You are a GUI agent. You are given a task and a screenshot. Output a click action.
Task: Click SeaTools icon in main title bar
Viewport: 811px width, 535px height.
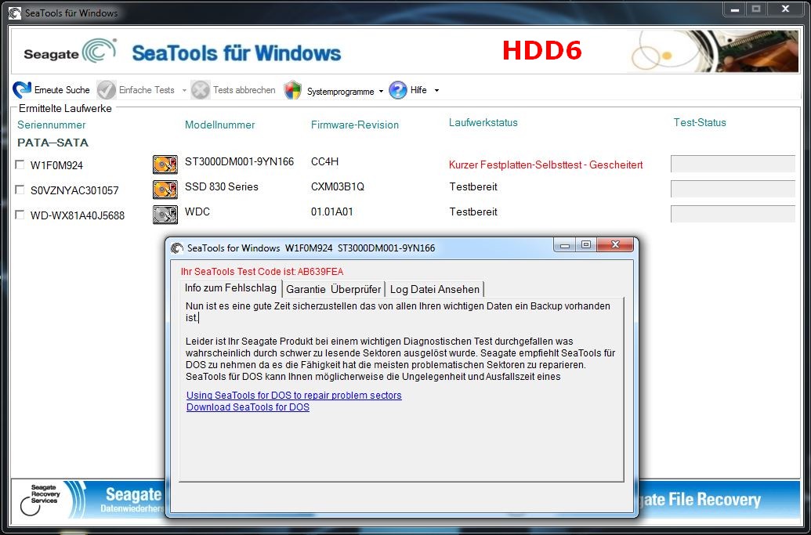(15, 13)
